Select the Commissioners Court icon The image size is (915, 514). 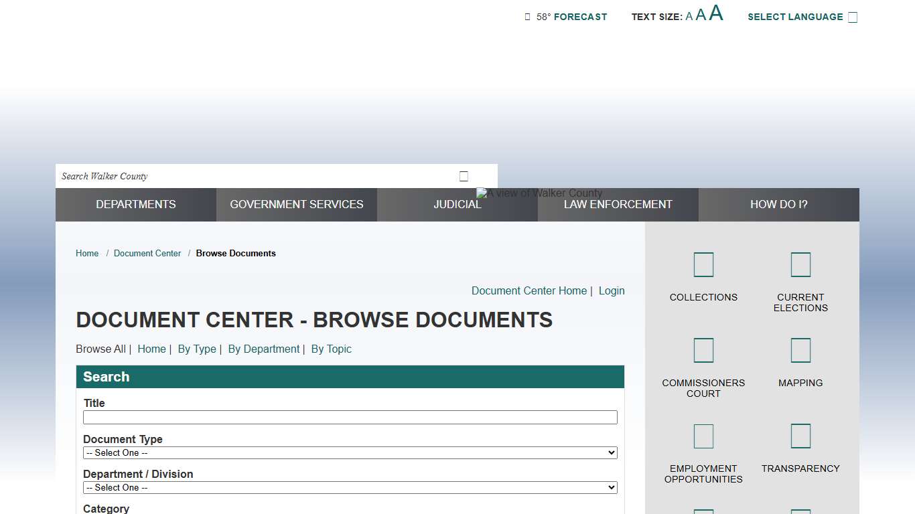pyautogui.click(x=703, y=350)
